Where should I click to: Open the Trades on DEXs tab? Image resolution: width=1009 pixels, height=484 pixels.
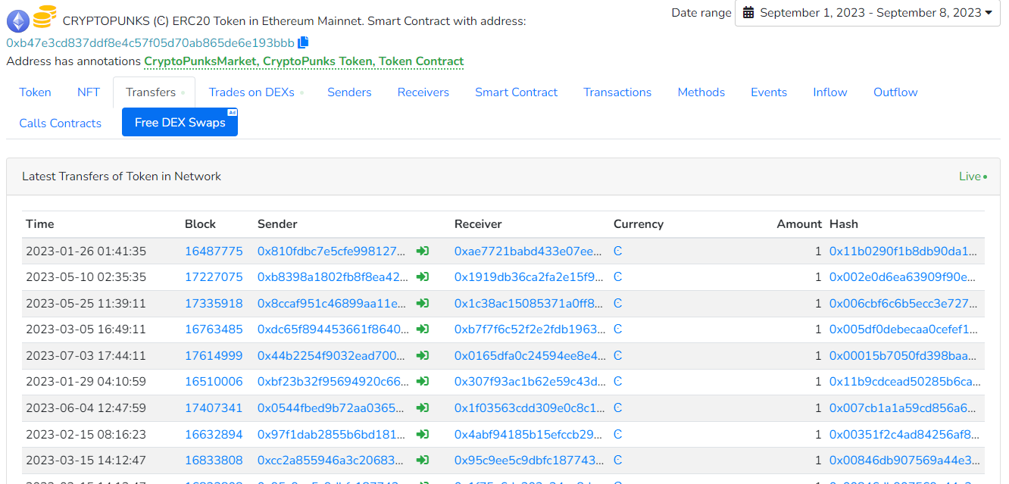[x=256, y=92]
